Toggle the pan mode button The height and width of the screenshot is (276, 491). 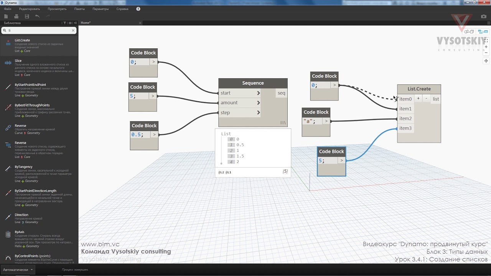point(486,61)
